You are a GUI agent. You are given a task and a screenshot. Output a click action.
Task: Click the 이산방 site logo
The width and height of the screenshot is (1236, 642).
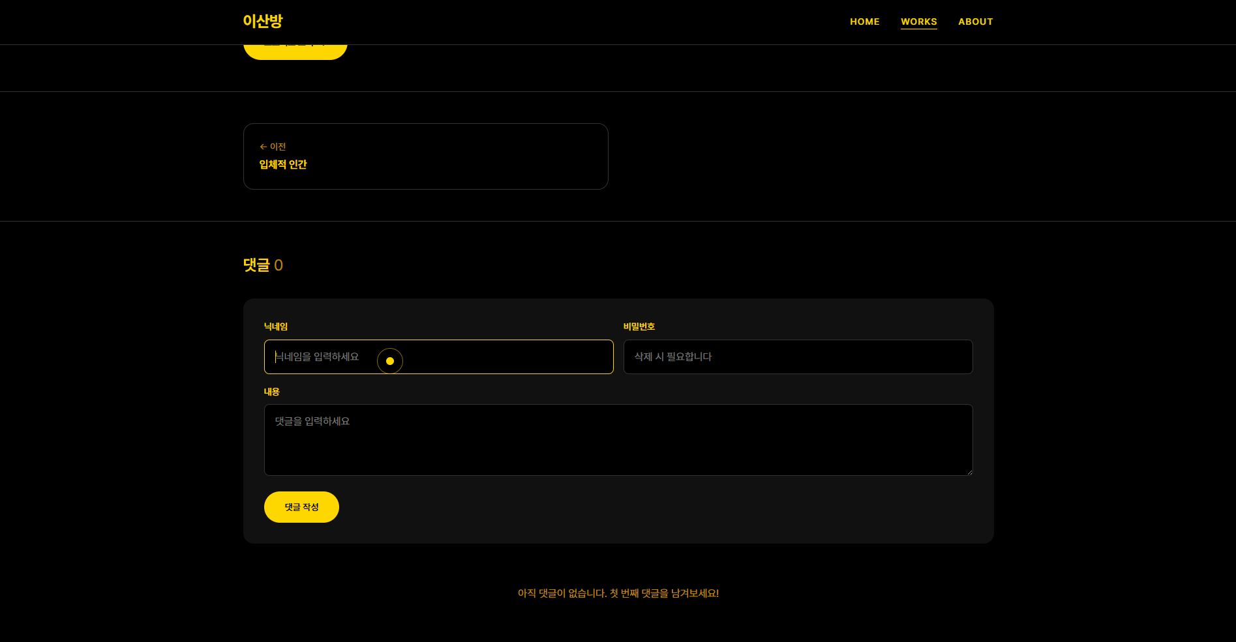tap(262, 22)
